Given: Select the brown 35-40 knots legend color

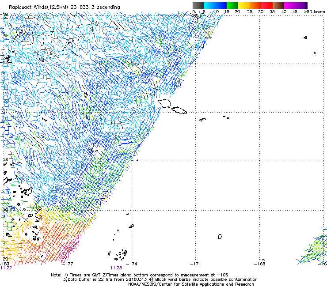Looking at the screenshot, I should click(x=278, y=5).
